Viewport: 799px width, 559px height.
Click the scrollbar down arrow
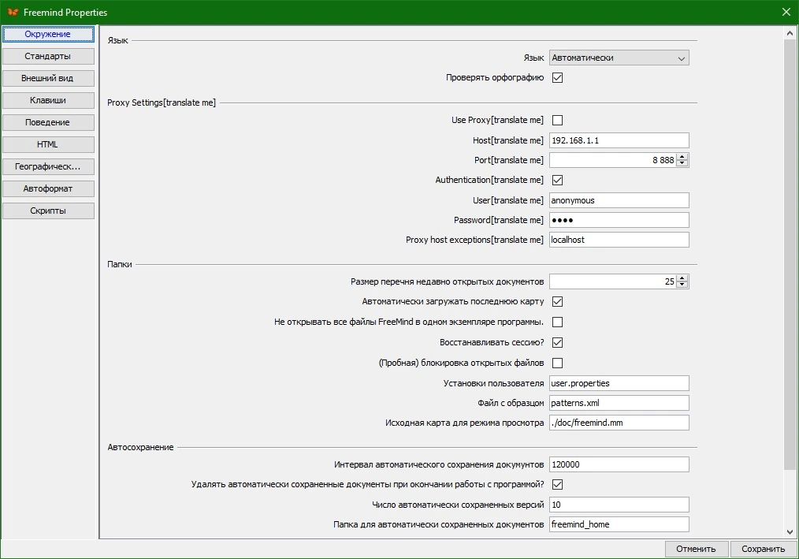pyautogui.click(x=790, y=531)
